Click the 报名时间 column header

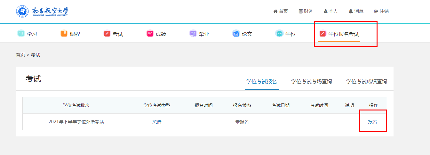[203, 105]
